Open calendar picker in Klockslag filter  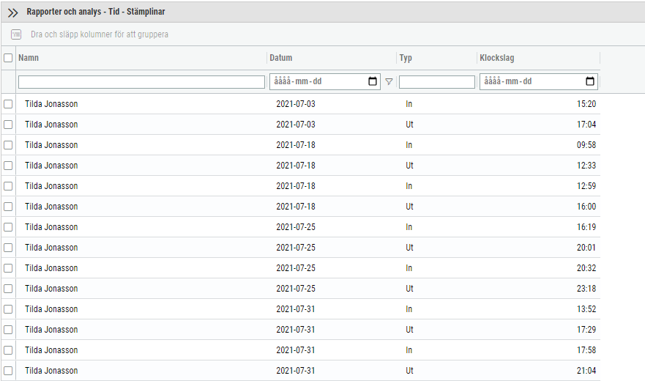point(590,81)
